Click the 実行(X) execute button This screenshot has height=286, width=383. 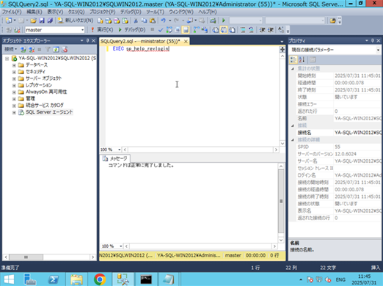click(102, 30)
